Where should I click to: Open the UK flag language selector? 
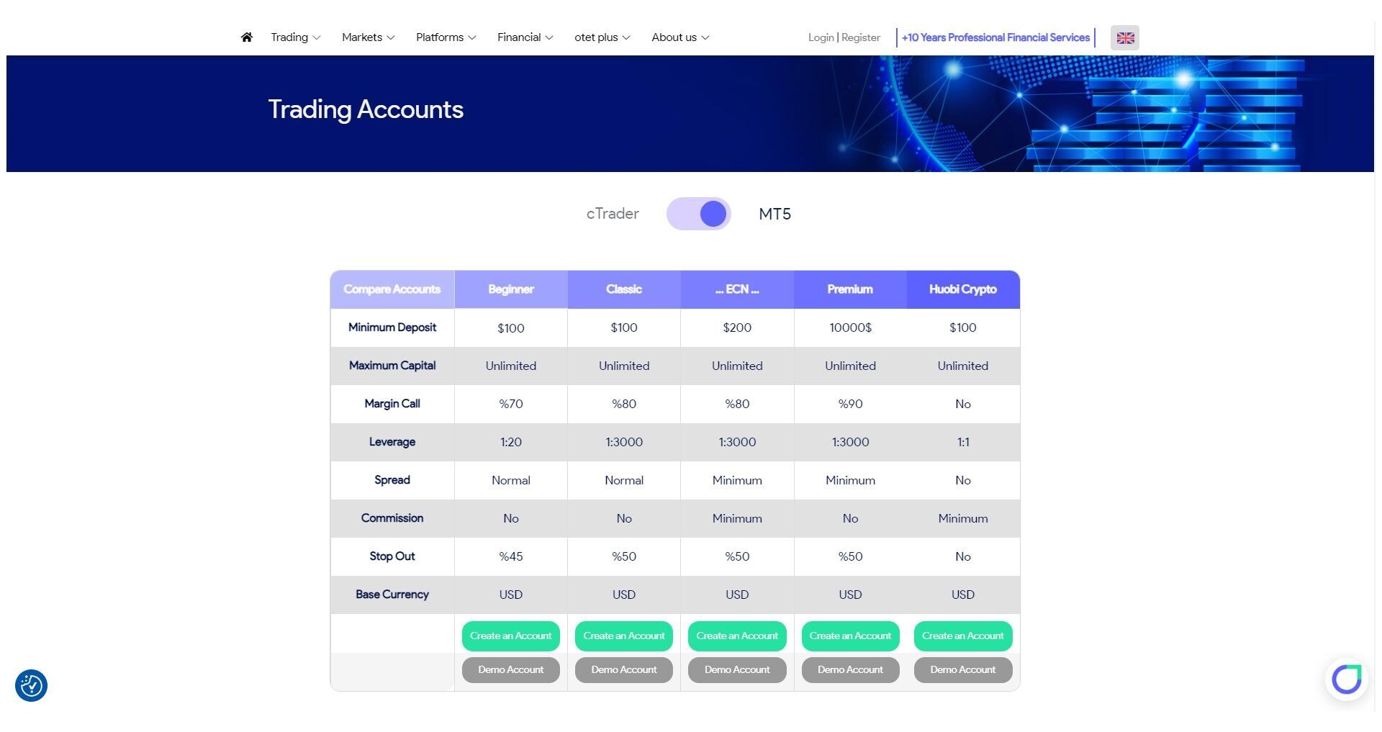point(1124,38)
